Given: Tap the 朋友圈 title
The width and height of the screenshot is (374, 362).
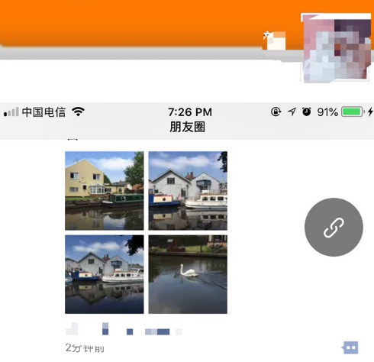Looking at the screenshot, I should tap(187, 127).
